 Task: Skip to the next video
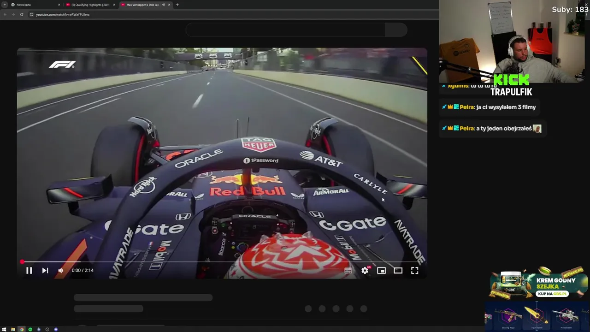[x=45, y=271]
